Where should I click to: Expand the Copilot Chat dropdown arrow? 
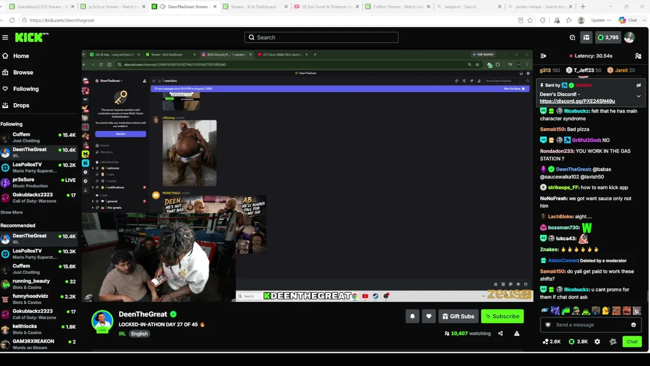(x=644, y=20)
